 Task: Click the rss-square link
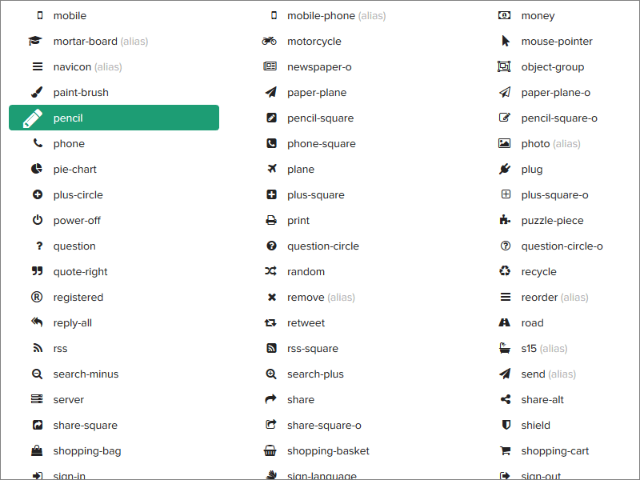point(312,349)
